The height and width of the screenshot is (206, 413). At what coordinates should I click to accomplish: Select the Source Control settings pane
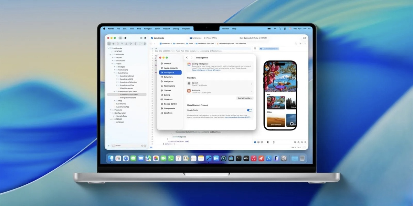coord(170,104)
